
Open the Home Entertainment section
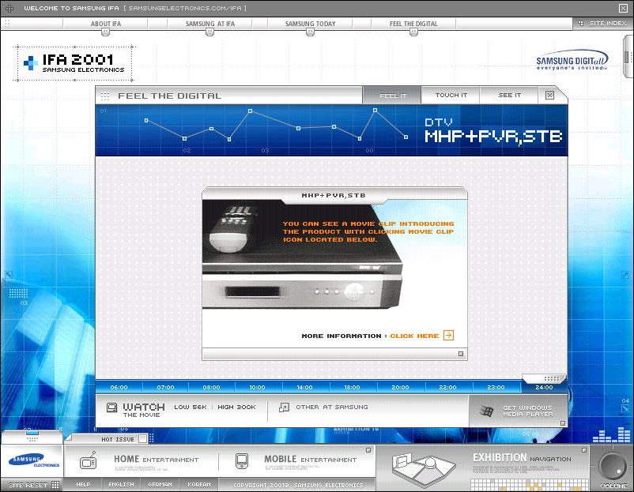(156, 460)
